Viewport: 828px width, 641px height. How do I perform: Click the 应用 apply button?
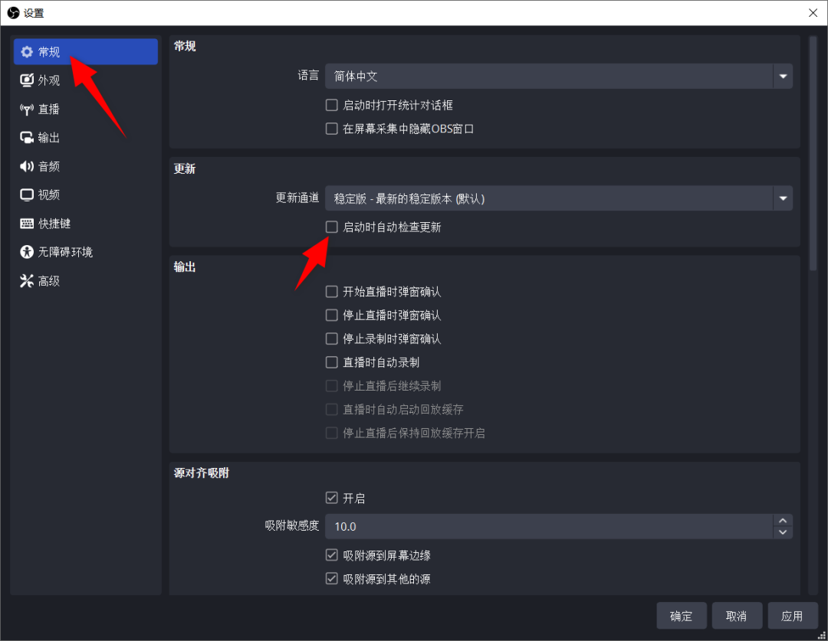(x=792, y=616)
